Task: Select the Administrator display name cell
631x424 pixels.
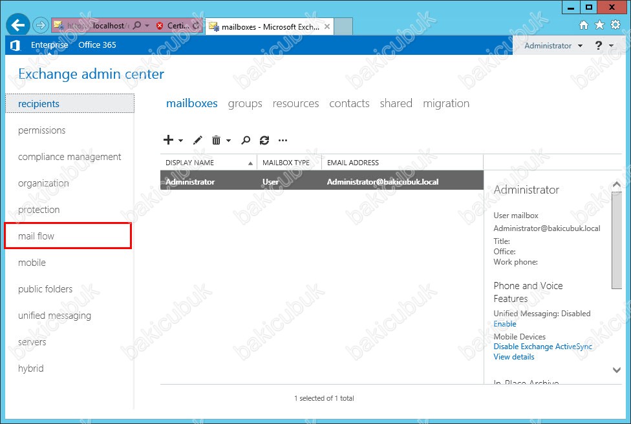Action: [190, 182]
